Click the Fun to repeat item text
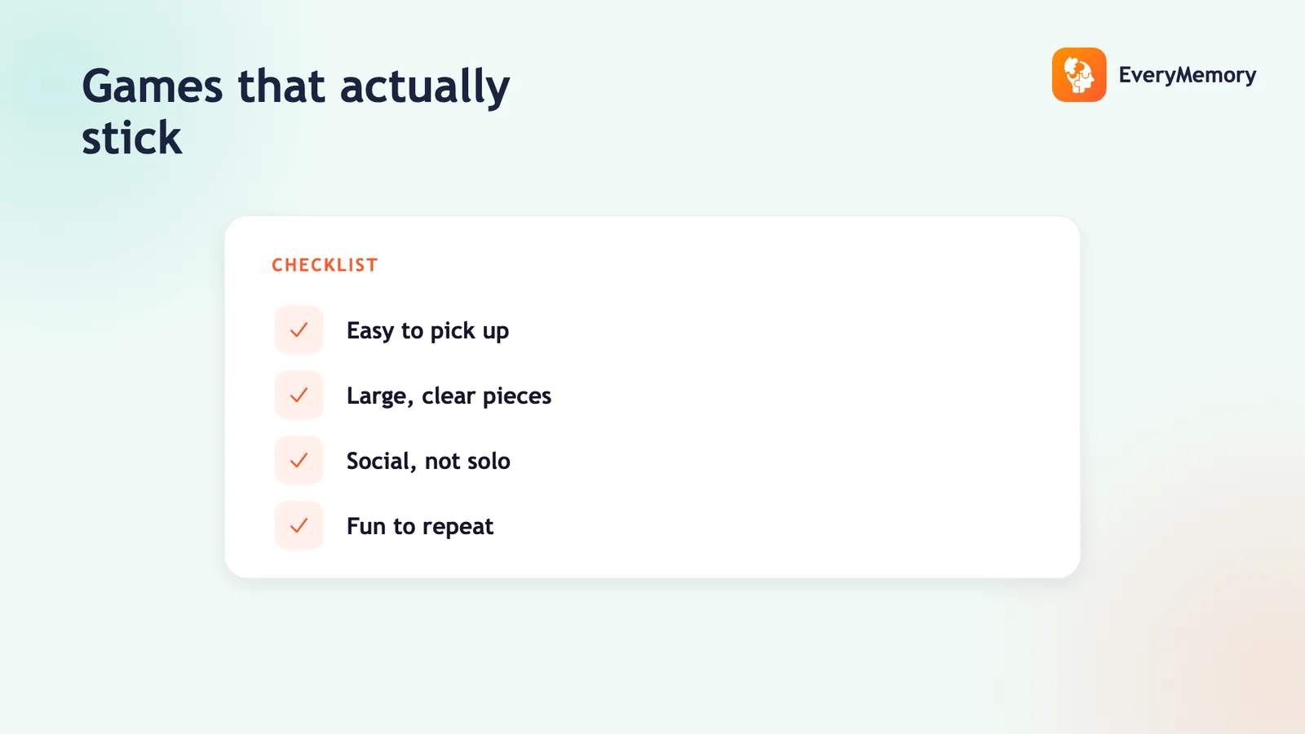The width and height of the screenshot is (1305, 734). [420, 527]
